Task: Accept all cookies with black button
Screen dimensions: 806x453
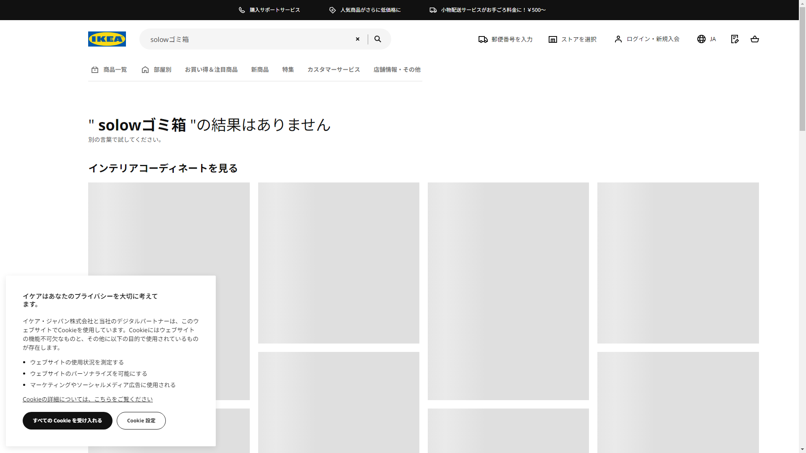Action: (67, 421)
